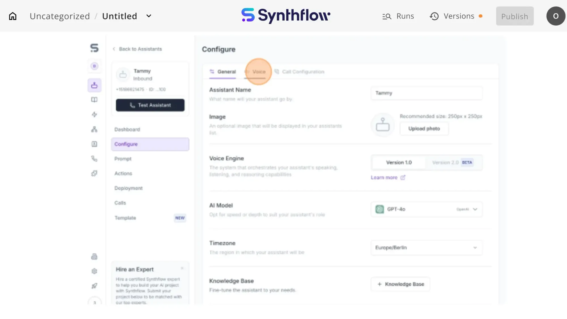Select the lightning Actions icon in sidebar

94,115
